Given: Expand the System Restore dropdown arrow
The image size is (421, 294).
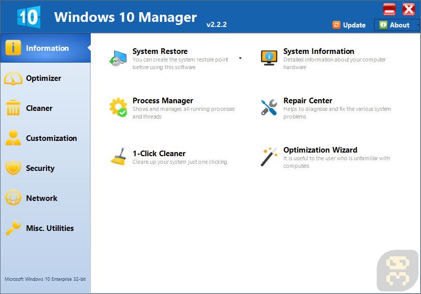Looking at the screenshot, I should coord(240,58).
